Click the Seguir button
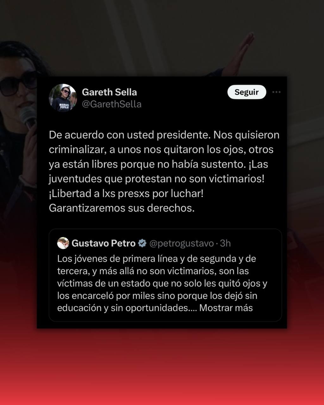Viewport: 324px width, 405px height. (x=246, y=92)
